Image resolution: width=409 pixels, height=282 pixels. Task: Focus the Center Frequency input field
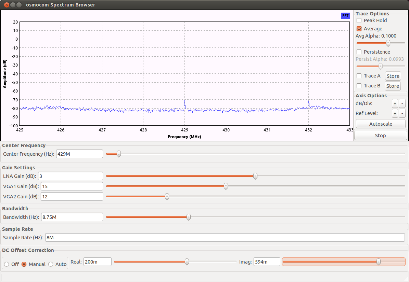(x=79, y=154)
